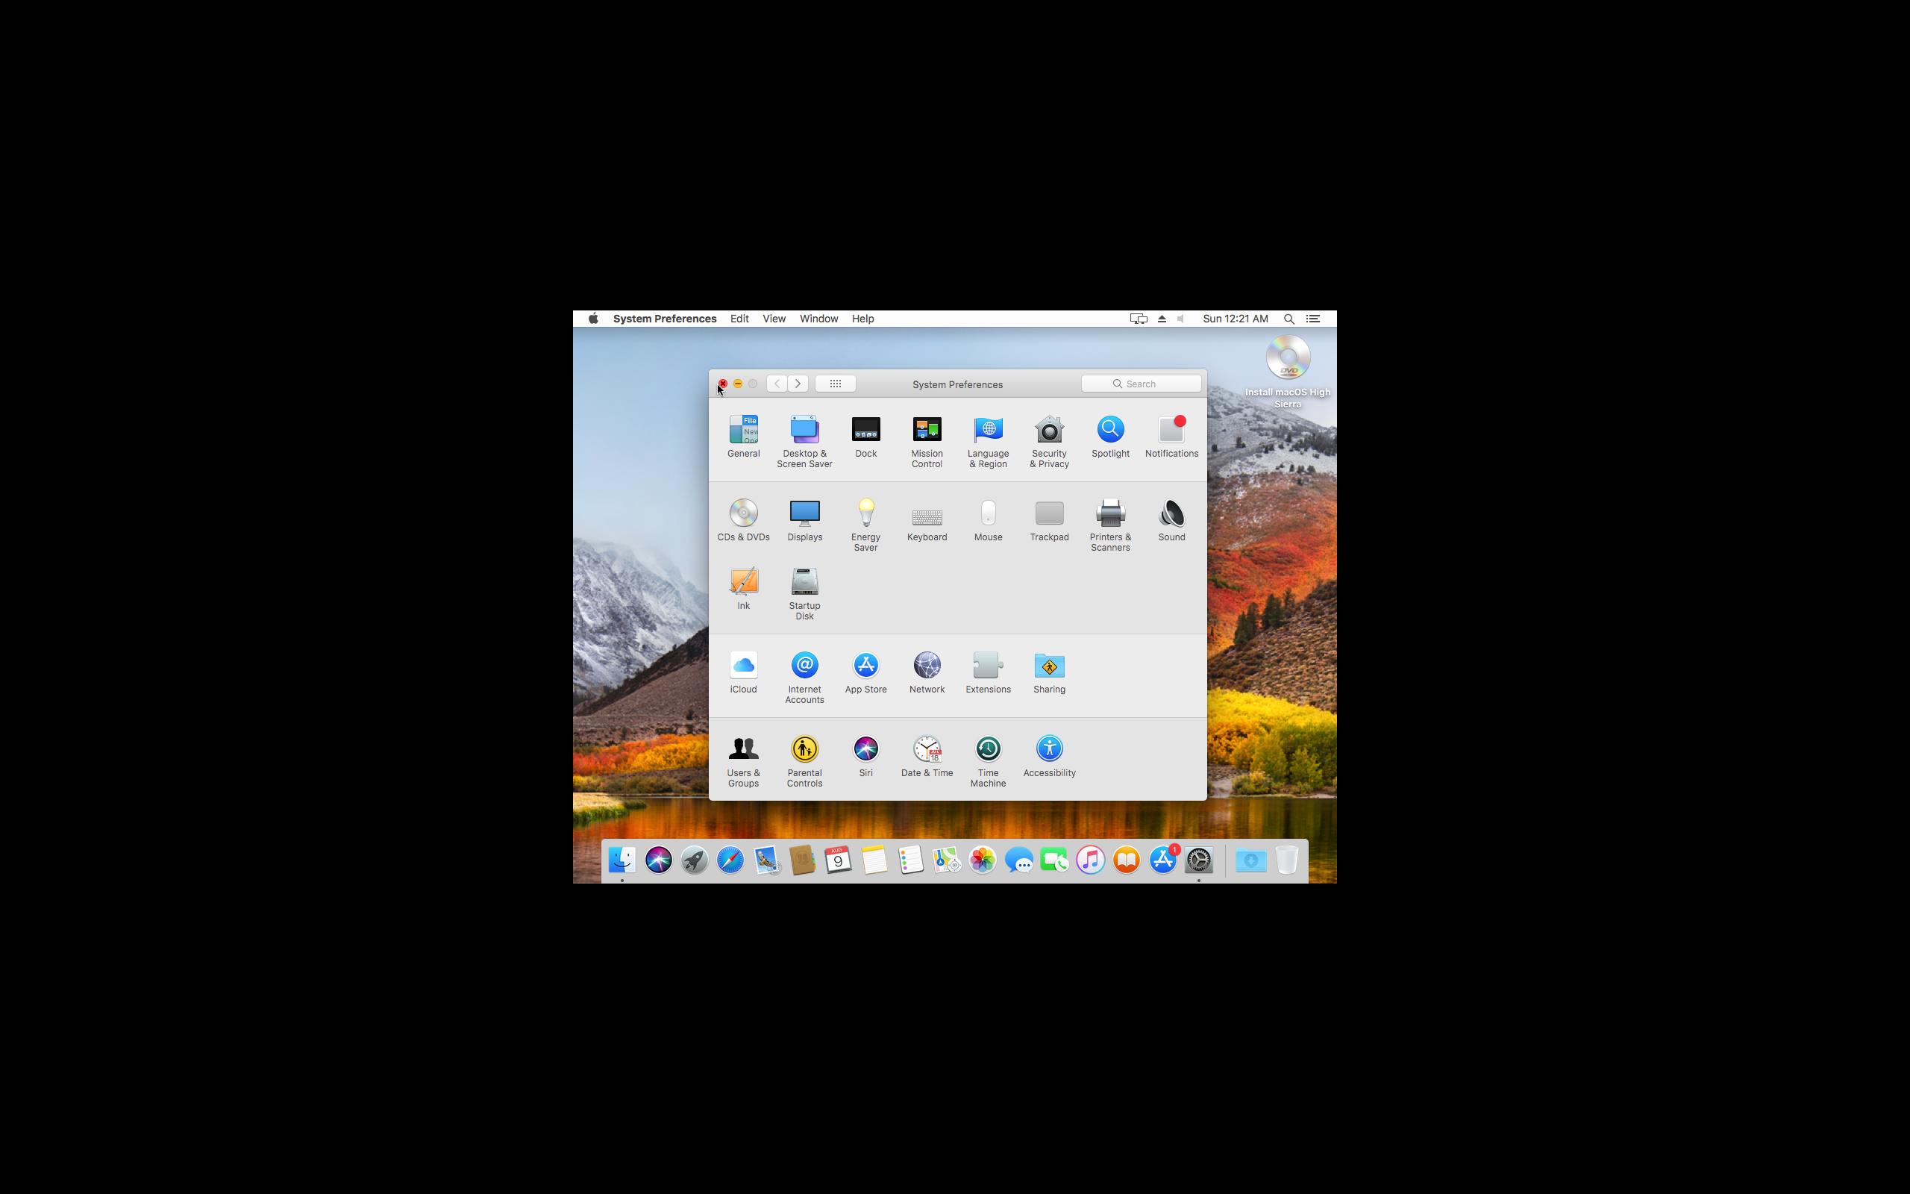Click the Show All grid button
Screen dimensions: 1910x1194
[835, 384]
